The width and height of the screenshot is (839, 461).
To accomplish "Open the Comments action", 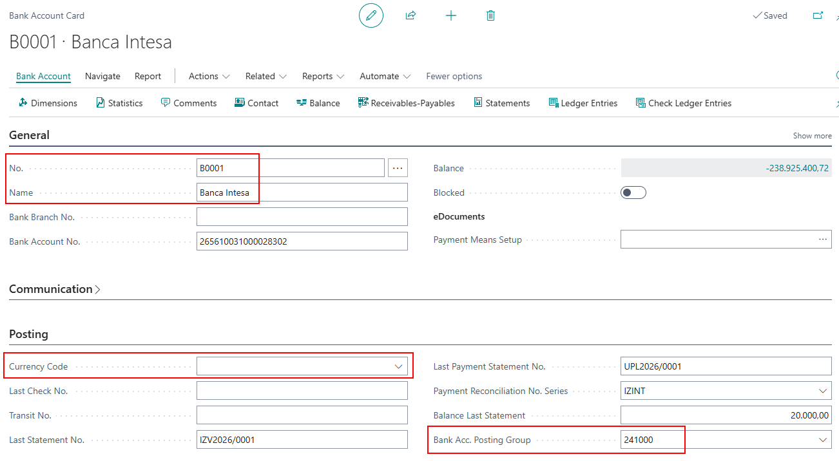I will (x=189, y=103).
